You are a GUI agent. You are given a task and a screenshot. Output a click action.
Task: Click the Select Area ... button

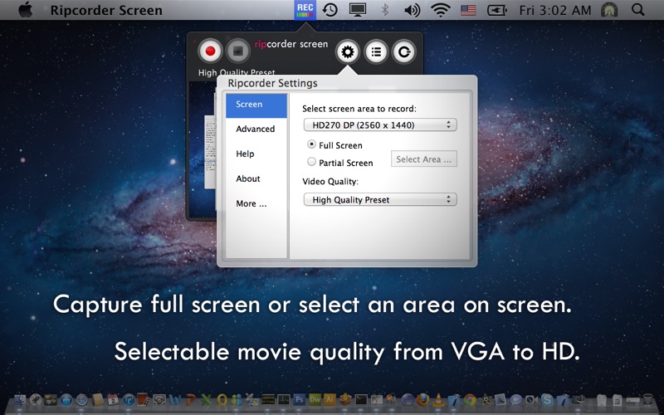tap(424, 159)
